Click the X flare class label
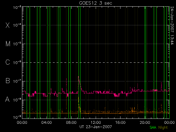Screen dimensions: 176x132 7,25
